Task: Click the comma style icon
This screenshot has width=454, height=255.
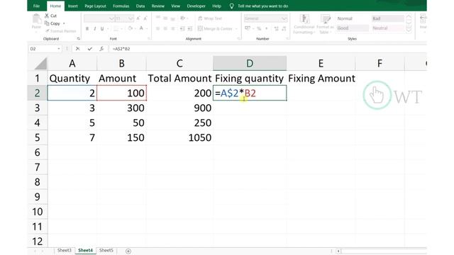Action: [x=267, y=28]
